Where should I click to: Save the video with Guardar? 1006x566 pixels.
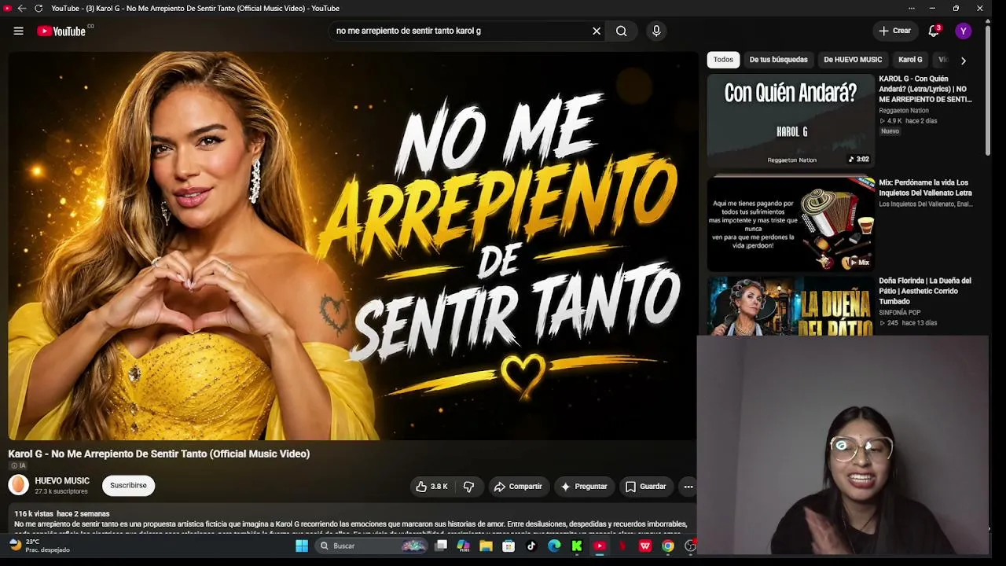(645, 487)
